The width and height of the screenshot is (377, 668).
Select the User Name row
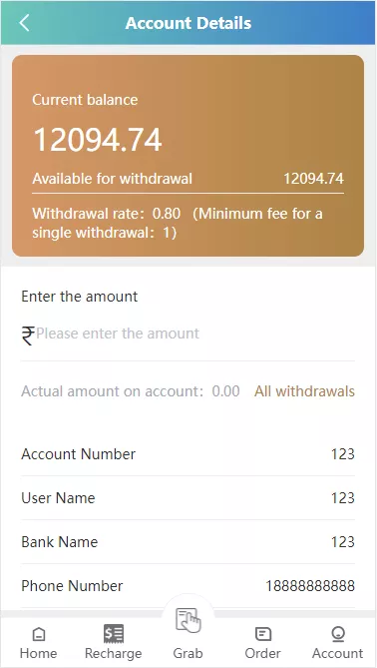click(188, 498)
